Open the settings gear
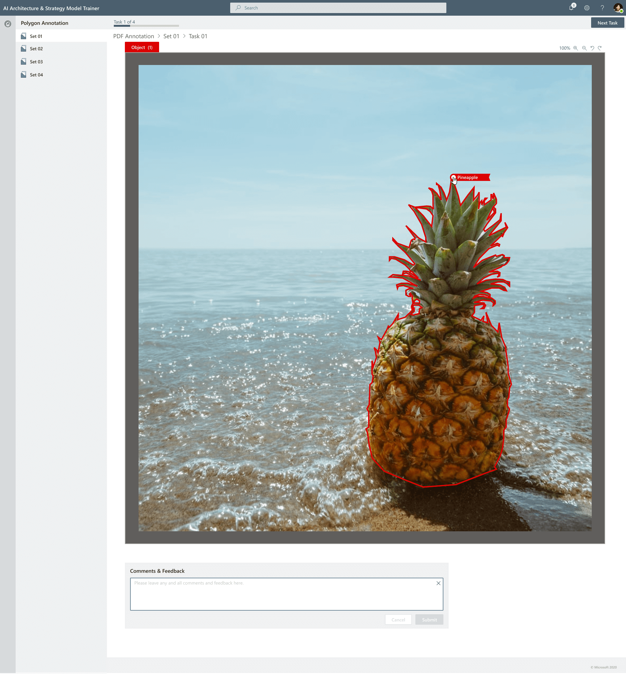Screen dimensions: 626x674 point(587,8)
